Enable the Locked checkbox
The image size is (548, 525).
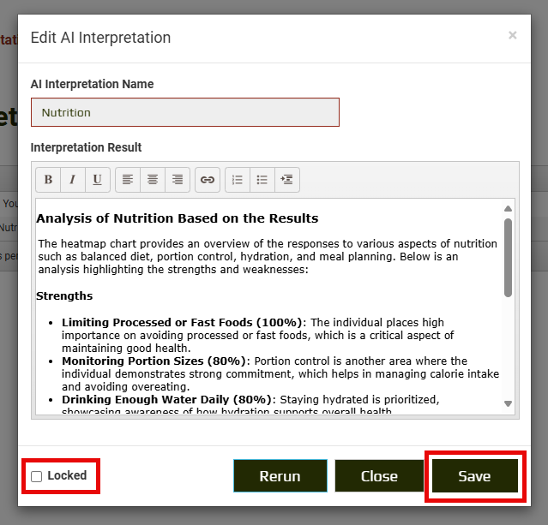(x=37, y=476)
